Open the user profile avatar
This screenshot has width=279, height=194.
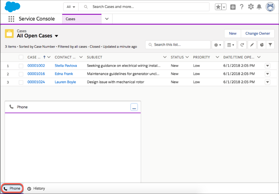pyautogui.click(x=270, y=7)
